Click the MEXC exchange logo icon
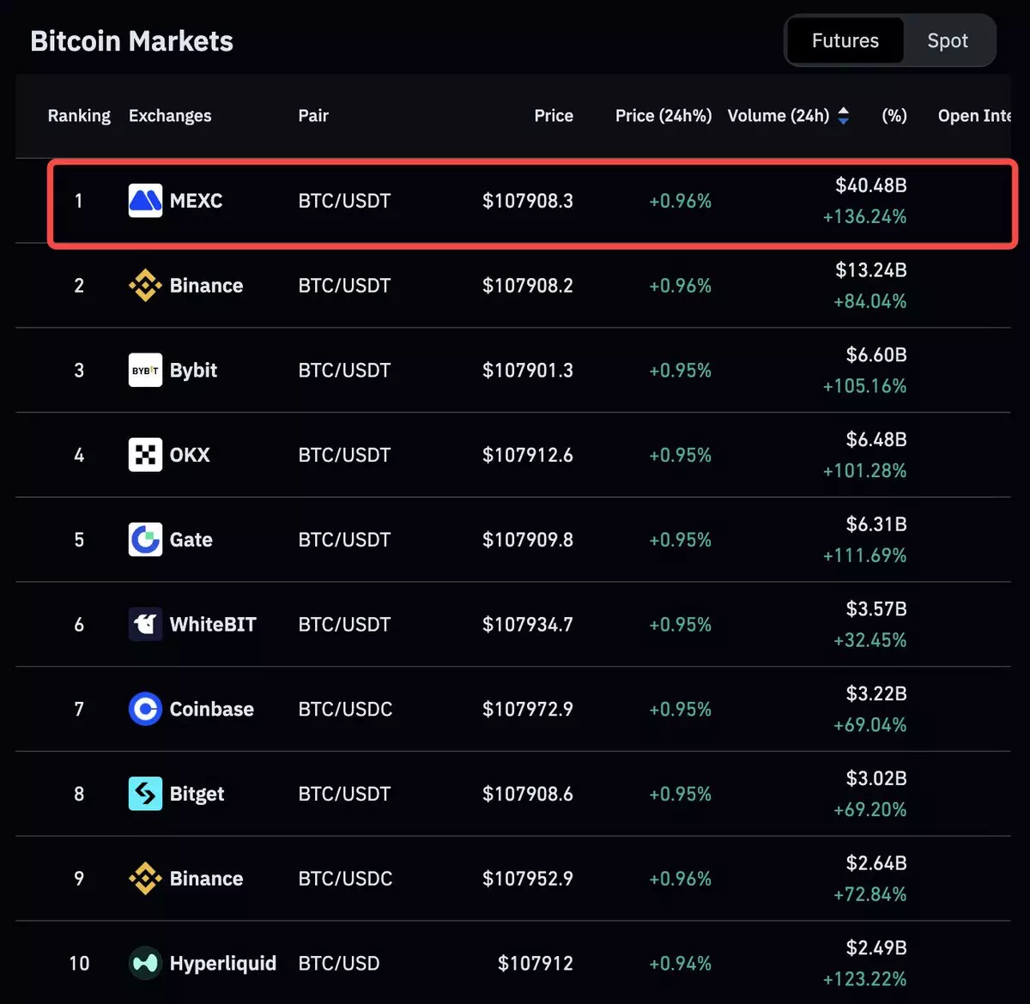Screen dimensions: 1030x1004 click(145, 201)
